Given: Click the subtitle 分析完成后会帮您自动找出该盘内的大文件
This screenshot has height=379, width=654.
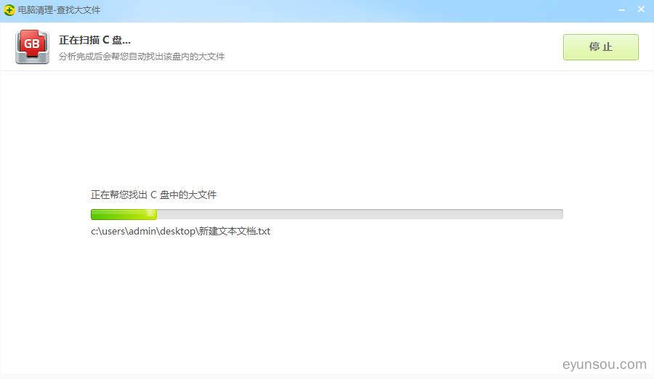Looking at the screenshot, I should tap(142, 57).
